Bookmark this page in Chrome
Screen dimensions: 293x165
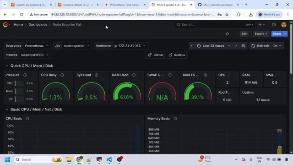tap(227, 14)
